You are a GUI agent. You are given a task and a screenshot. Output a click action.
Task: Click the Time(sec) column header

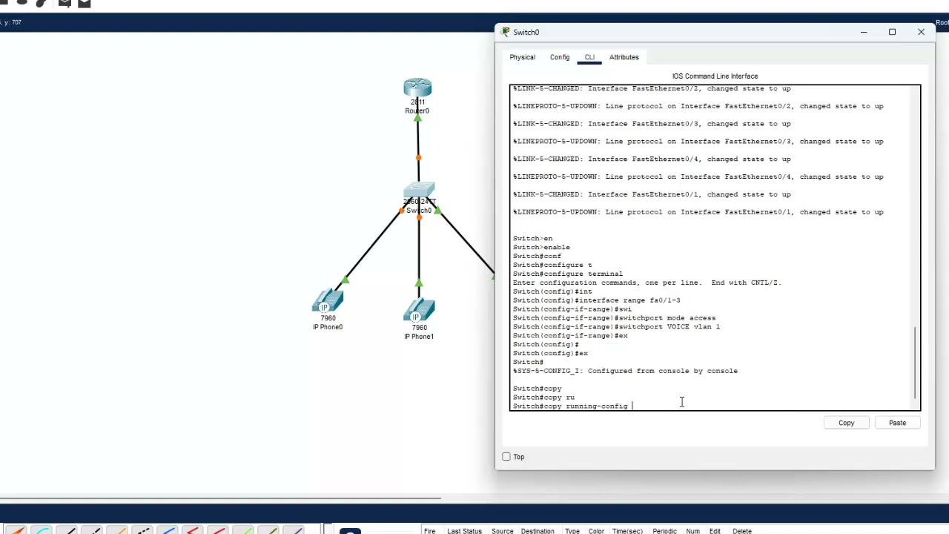[x=627, y=531]
